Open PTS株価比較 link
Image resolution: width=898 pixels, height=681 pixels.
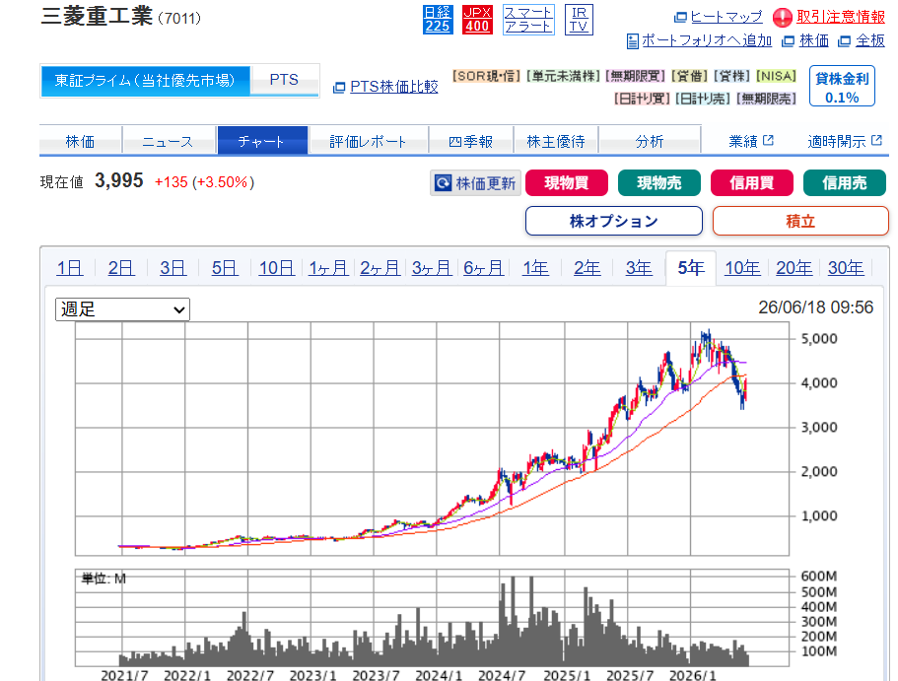pyautogui.click(x=394, y=87)
